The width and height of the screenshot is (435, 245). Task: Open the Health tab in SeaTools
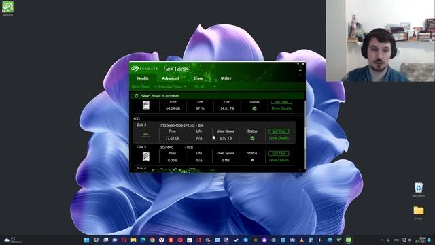point(143,78)
